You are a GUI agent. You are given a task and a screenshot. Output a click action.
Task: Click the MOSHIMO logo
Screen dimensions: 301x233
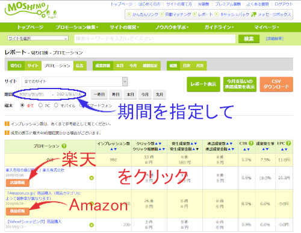(31, 10)
